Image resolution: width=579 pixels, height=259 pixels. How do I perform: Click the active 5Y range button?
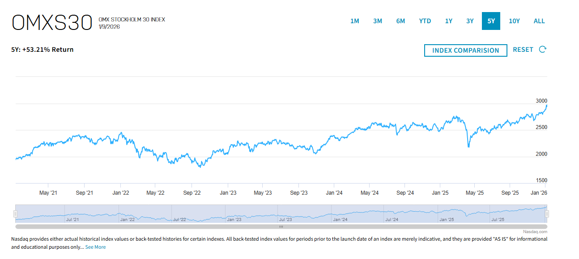(x=491, y=21)
